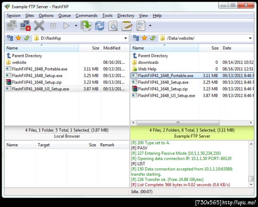Select remote FlashFXP41_1648_U3_Setup.exe file
This screenshot has height=207, width=258.
163,96
